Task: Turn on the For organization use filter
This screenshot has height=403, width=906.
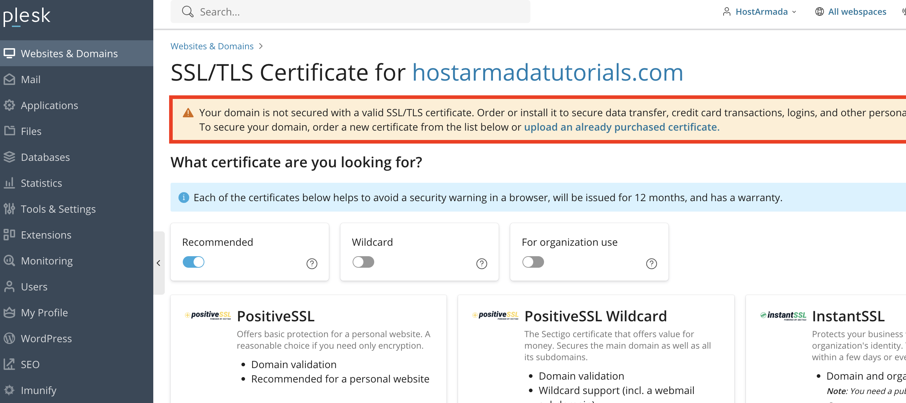Action: 533,262
